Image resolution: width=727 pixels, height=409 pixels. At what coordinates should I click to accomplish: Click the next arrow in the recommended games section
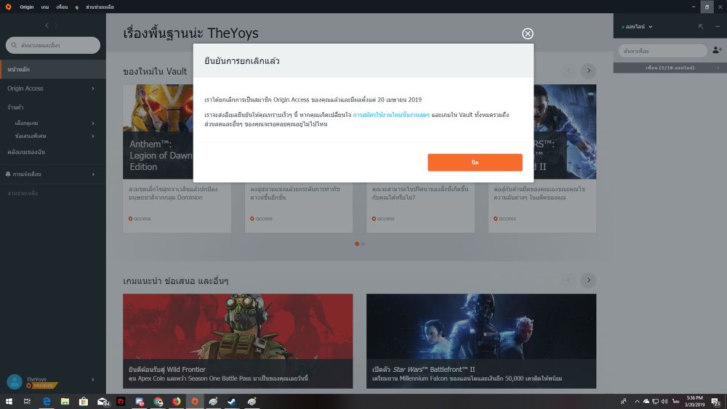click(x=588, y=280)
